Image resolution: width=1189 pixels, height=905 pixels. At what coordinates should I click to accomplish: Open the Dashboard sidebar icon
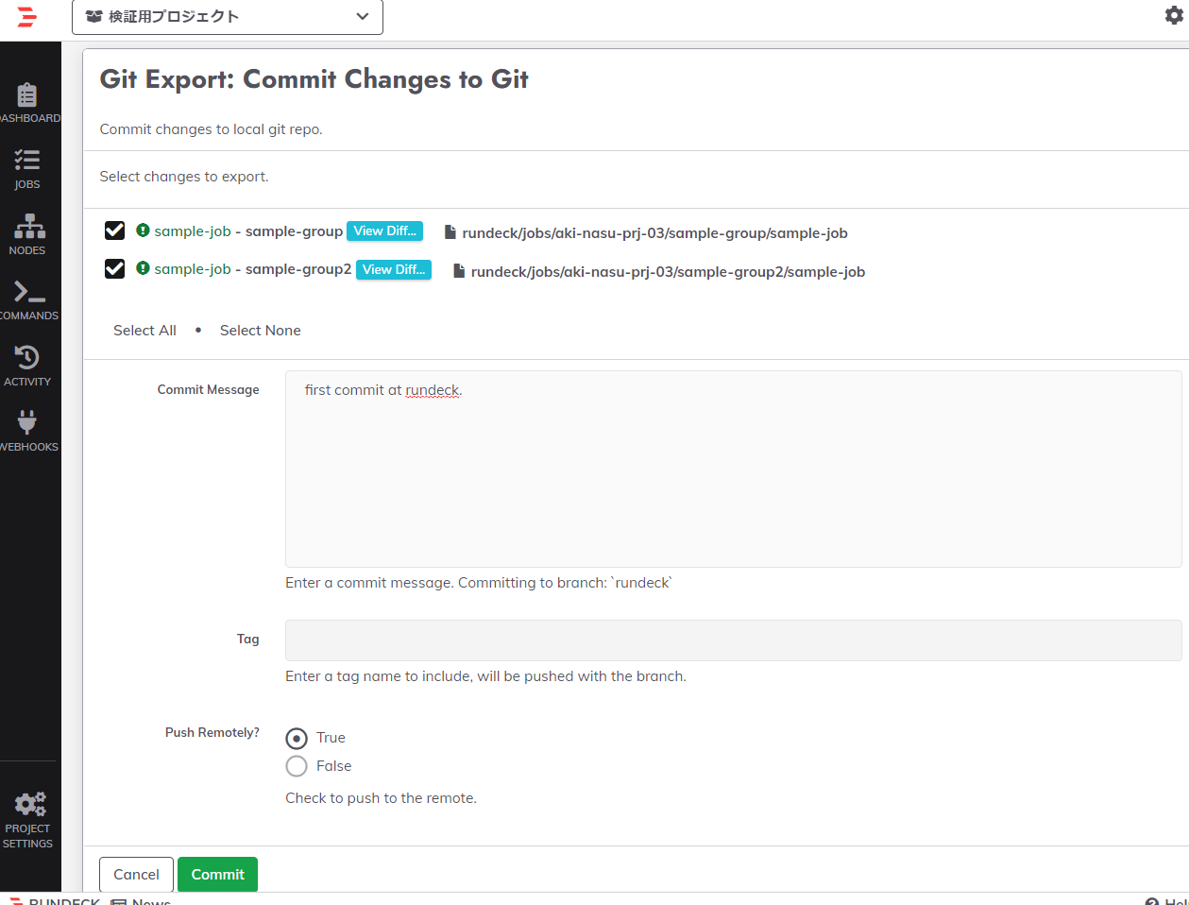[x=27, y=95]
